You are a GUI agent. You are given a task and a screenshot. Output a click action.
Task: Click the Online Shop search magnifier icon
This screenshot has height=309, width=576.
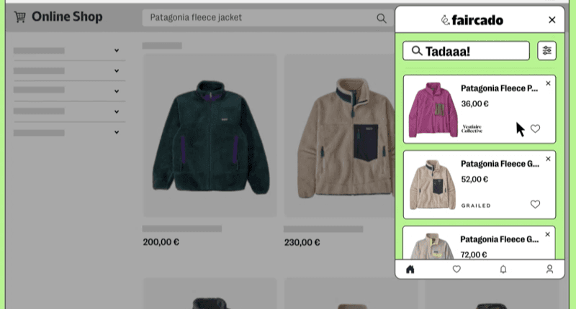pos(382,18)
